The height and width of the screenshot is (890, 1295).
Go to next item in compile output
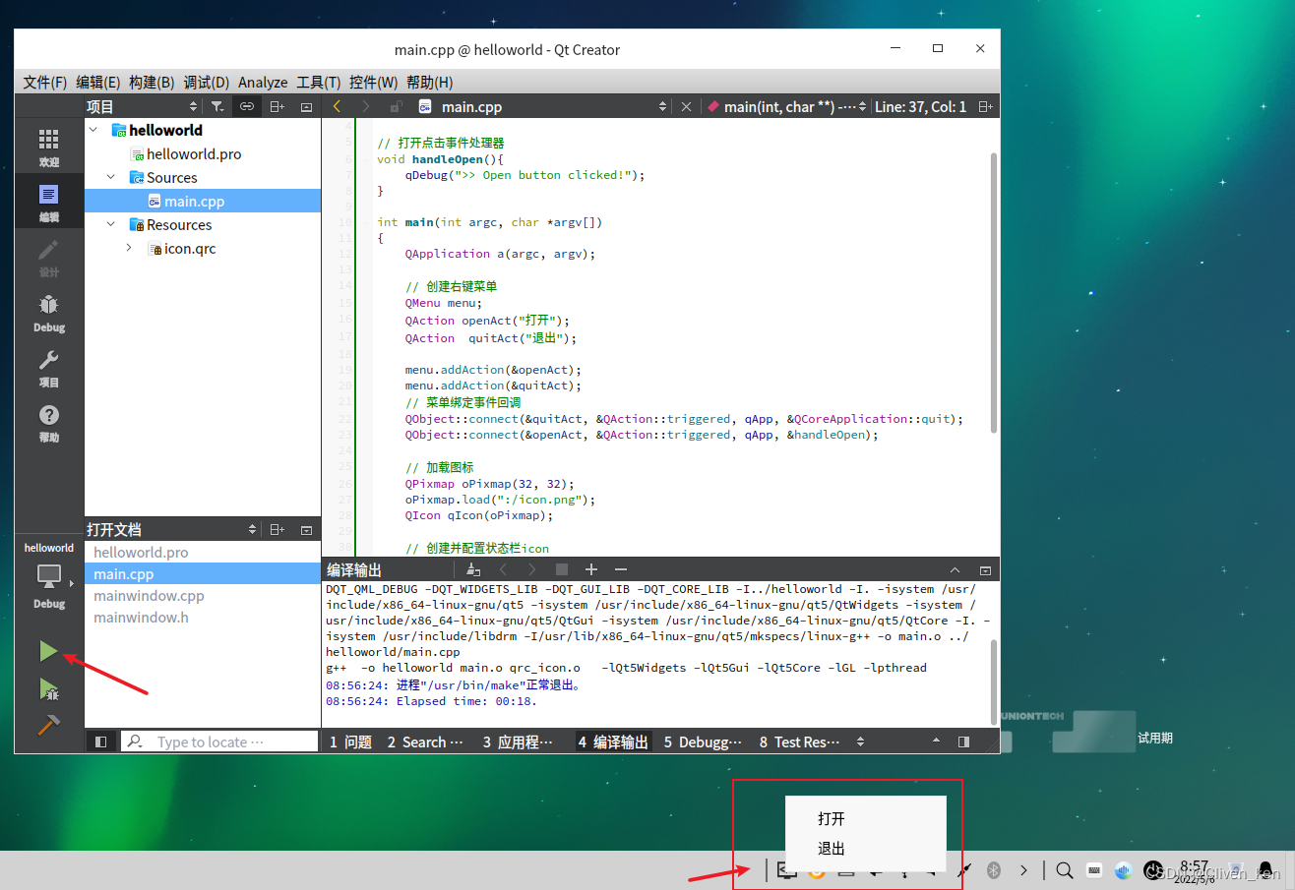[x=532, y=569]
